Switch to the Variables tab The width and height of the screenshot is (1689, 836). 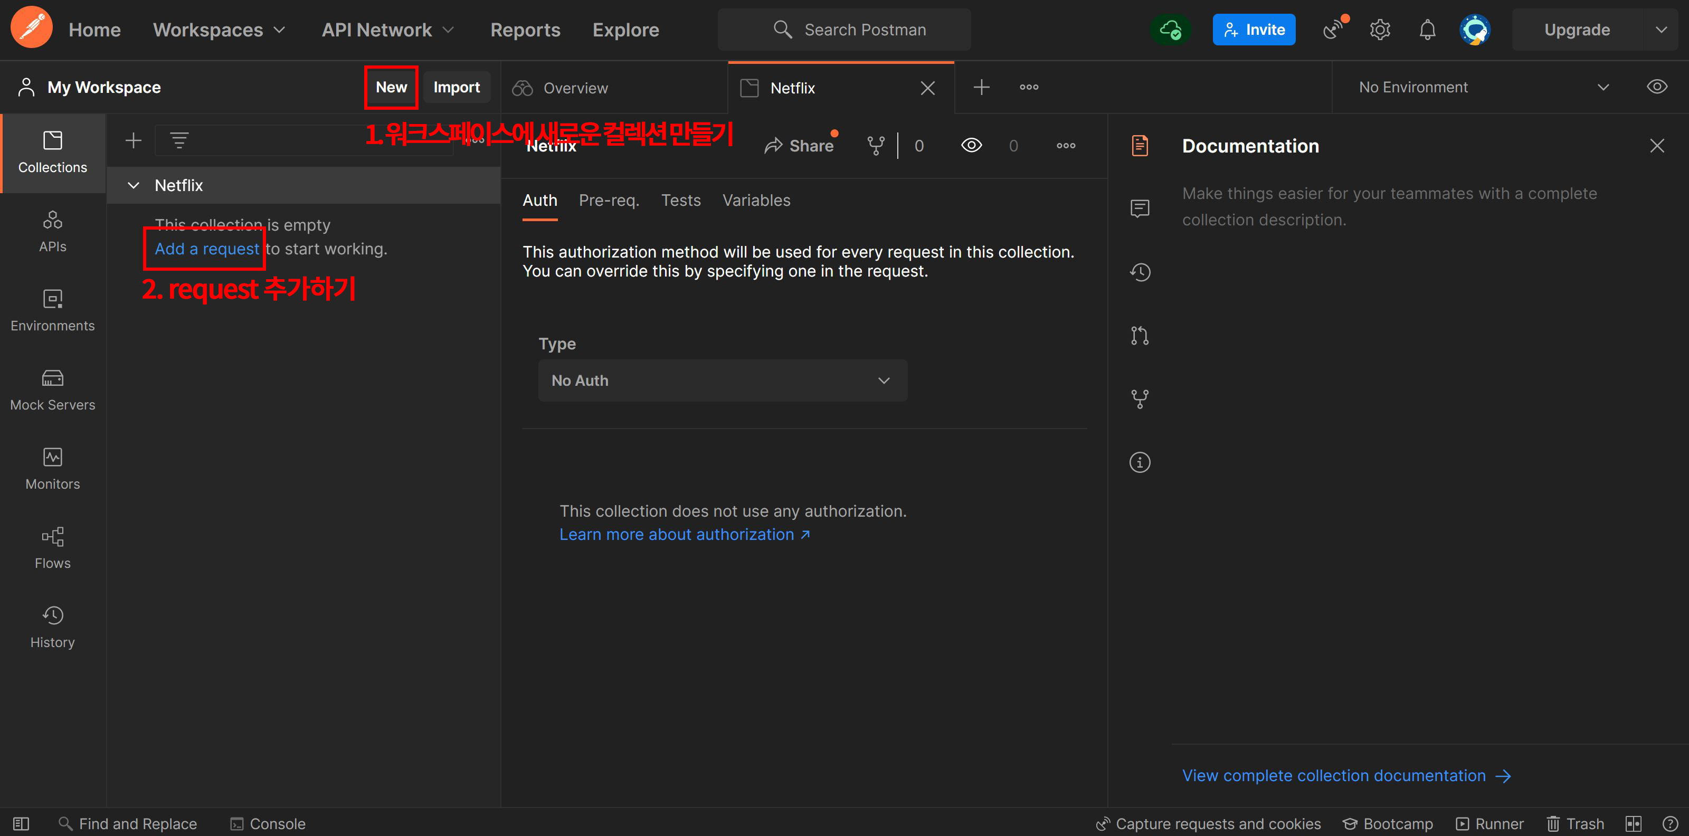[756, 201]
